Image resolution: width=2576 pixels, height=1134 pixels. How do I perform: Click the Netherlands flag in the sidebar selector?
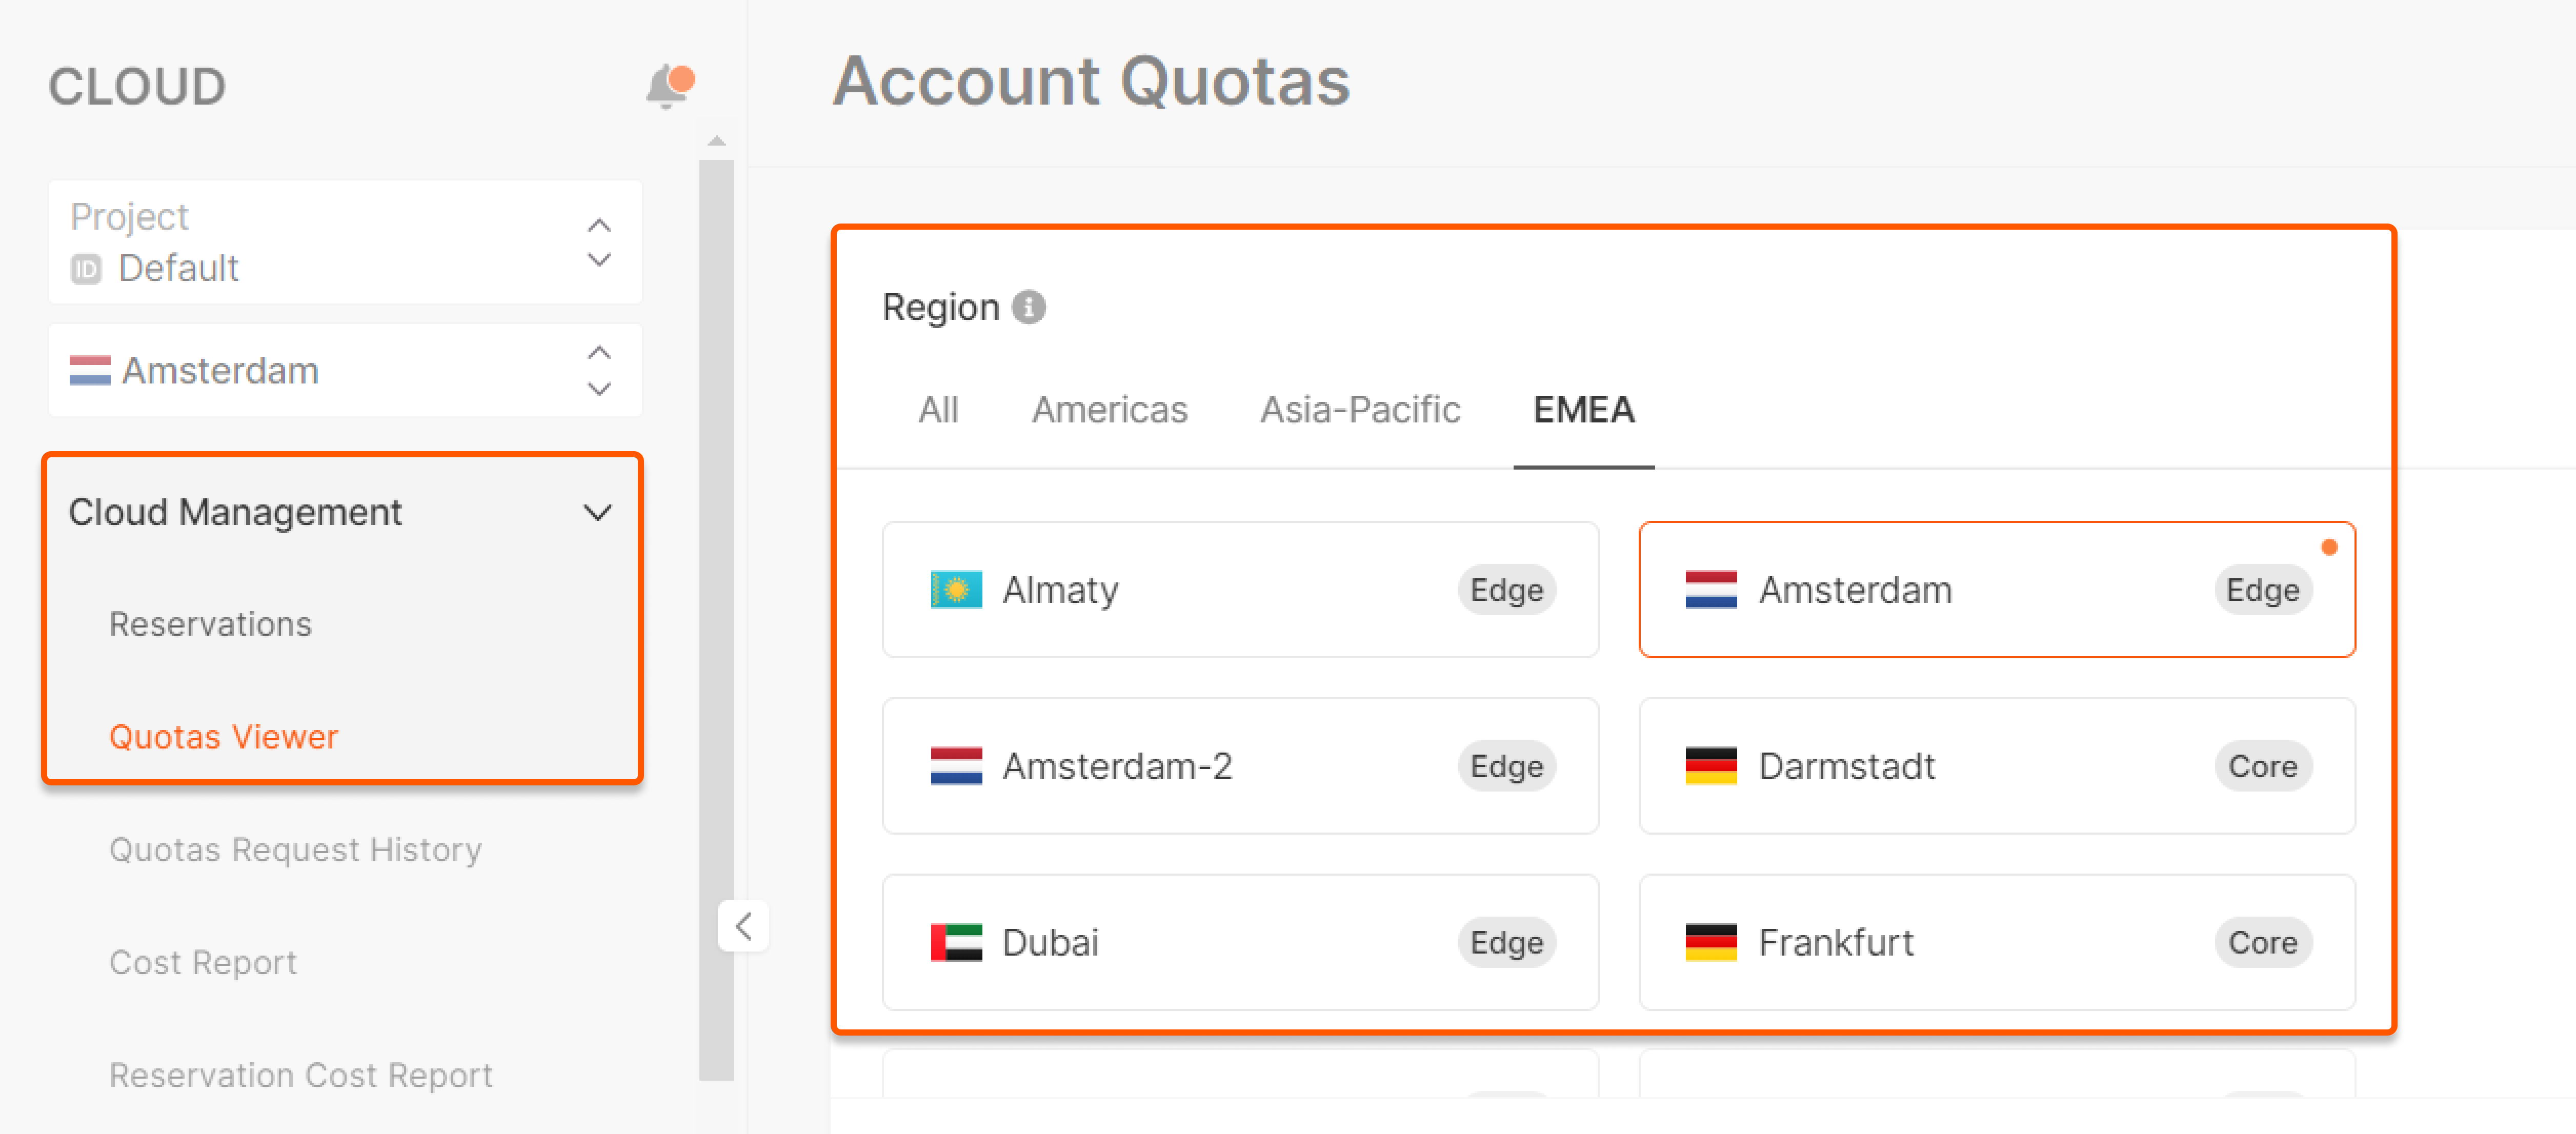90,370
